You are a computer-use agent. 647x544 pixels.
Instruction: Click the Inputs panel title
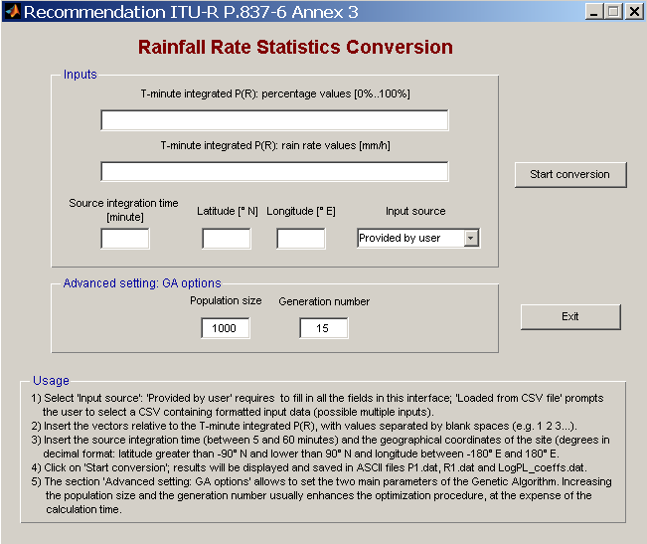[81, 75]
